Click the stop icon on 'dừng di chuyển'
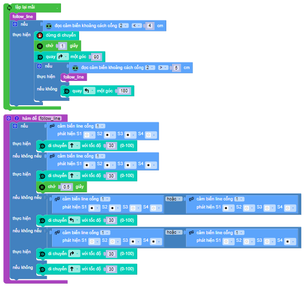Screen dimensions: 304x287 (40, 35)
